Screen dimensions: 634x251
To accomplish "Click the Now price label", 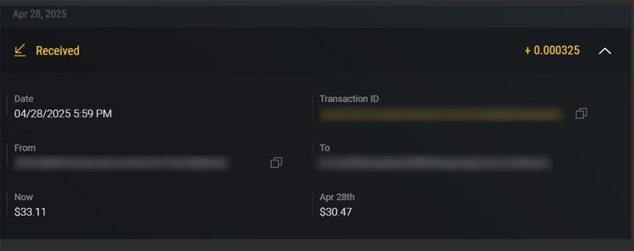I will pos(24,197).
